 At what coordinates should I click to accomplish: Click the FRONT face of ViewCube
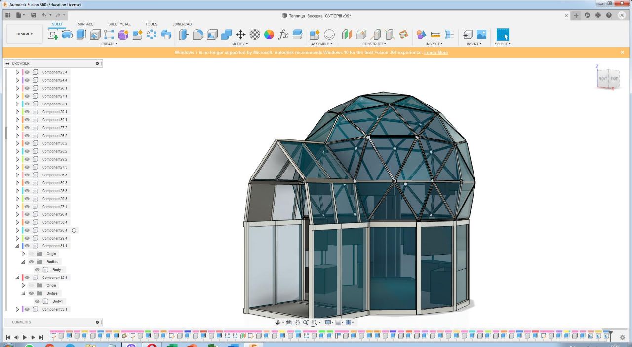(603, 79)
